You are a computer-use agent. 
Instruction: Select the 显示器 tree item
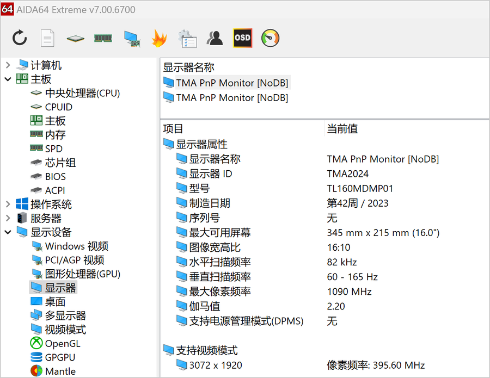[60, 288]
